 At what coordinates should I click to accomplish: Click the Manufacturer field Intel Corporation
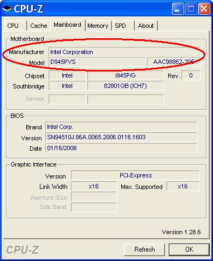125,52
